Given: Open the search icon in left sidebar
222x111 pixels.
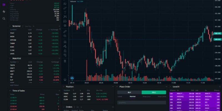Looking at the screenshot, I should (4, 19).
